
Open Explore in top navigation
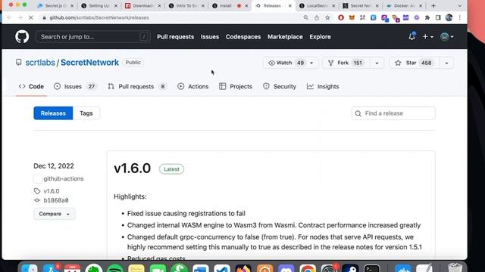point(320,37)
